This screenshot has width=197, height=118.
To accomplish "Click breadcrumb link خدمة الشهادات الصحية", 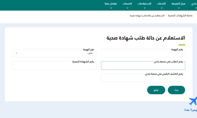I will point(180,16).
